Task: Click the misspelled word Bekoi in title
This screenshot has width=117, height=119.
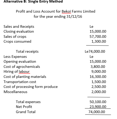Action: click(66, 11)
